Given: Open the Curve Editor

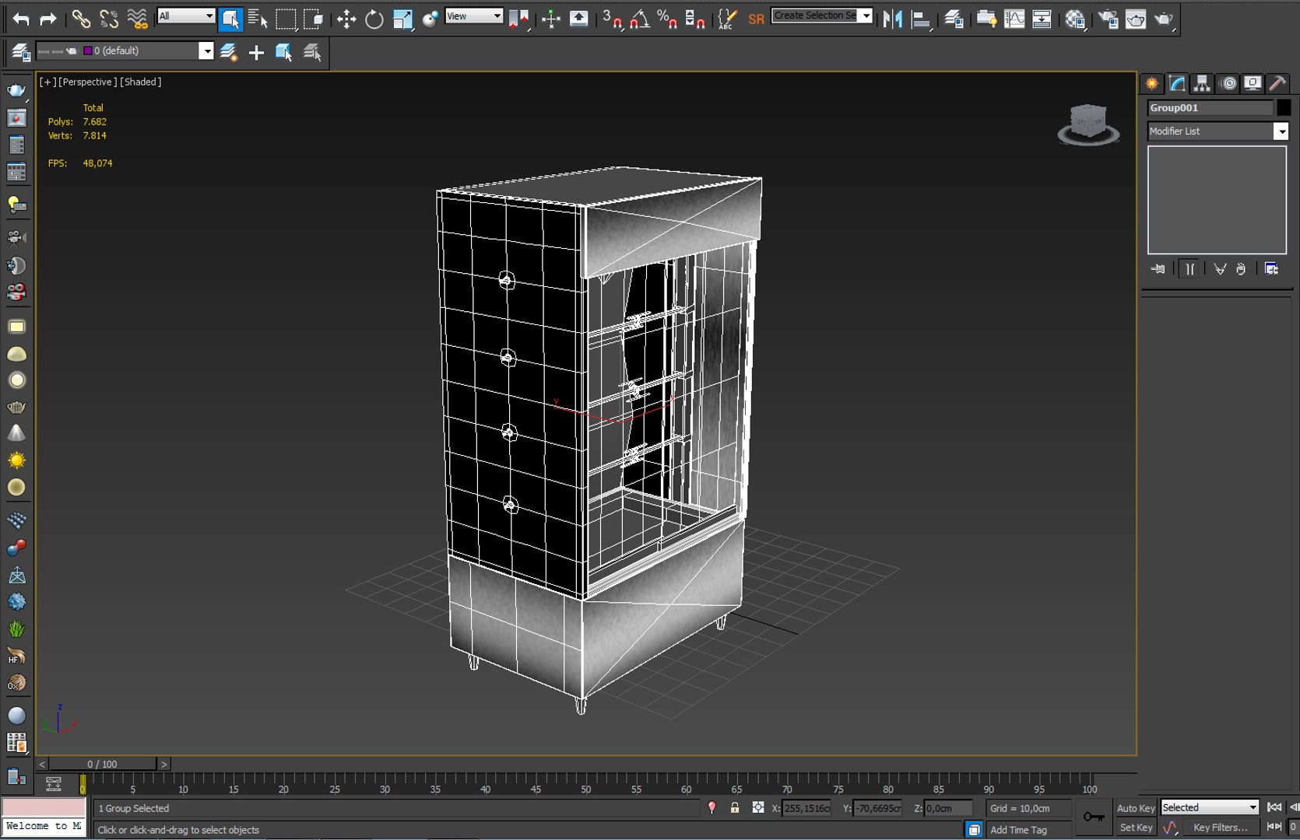Looking at the screenshot, I should [1014, 19].
